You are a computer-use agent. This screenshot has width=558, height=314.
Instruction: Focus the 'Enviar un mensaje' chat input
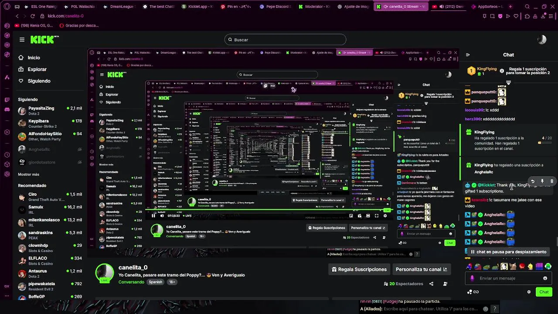[x=508, y=278]
